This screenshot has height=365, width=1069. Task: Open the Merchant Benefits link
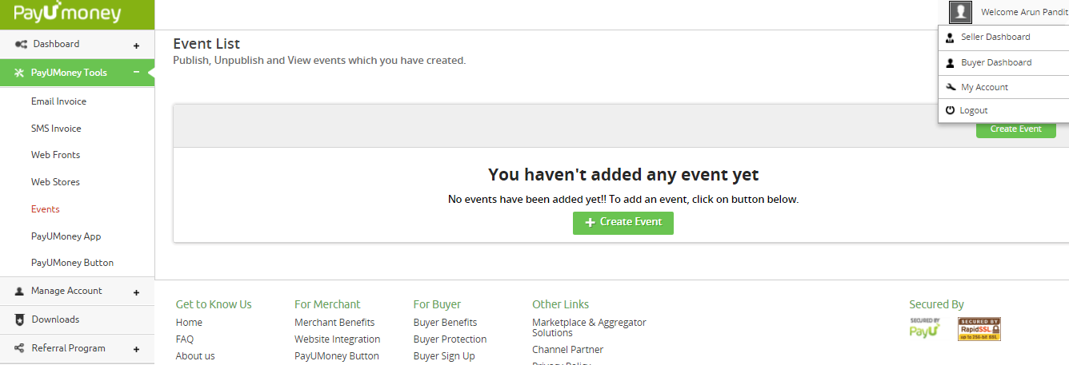pos(334,323)
